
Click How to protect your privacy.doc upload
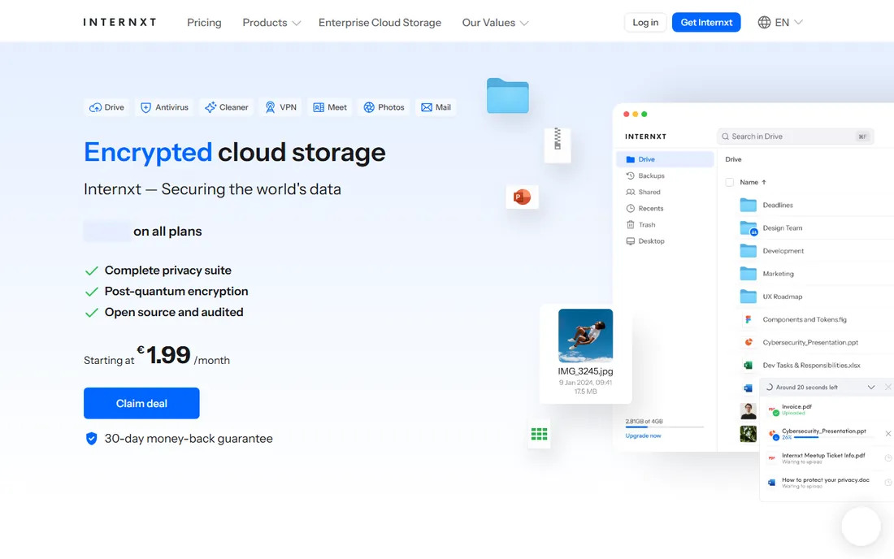coord(827,482)
